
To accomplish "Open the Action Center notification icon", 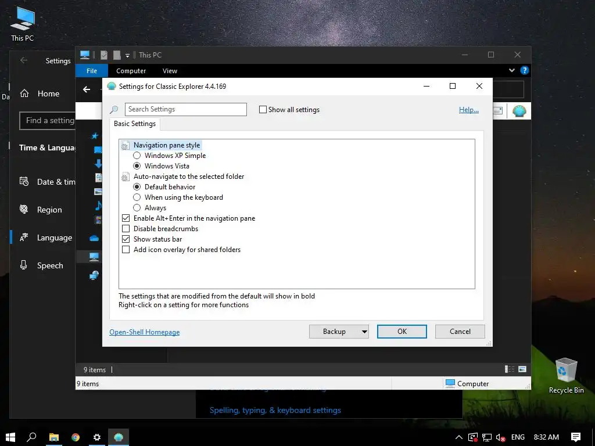I will tap(576, 437).
